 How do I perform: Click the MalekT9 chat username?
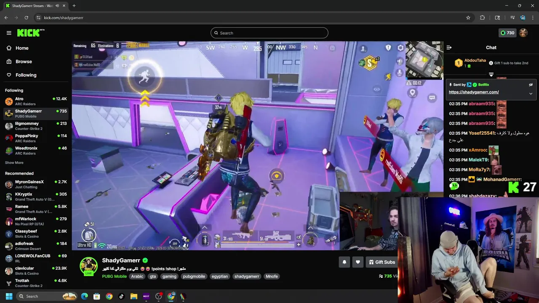[479, 160]
